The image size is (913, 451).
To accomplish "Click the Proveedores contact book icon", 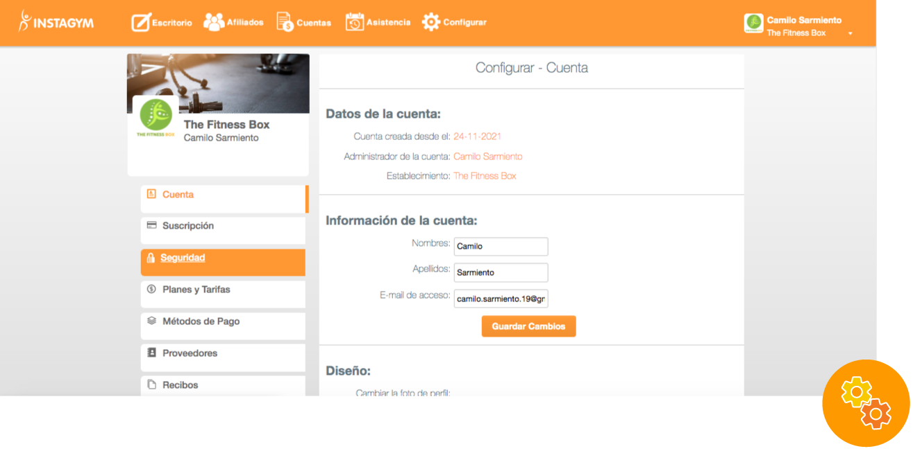I will coord(151,353).
